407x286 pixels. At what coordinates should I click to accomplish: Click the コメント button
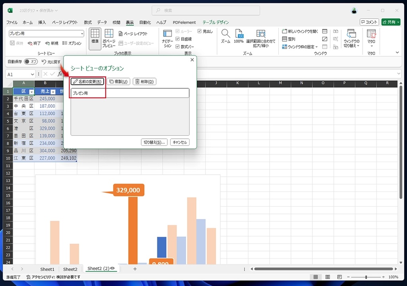point(369,22)
